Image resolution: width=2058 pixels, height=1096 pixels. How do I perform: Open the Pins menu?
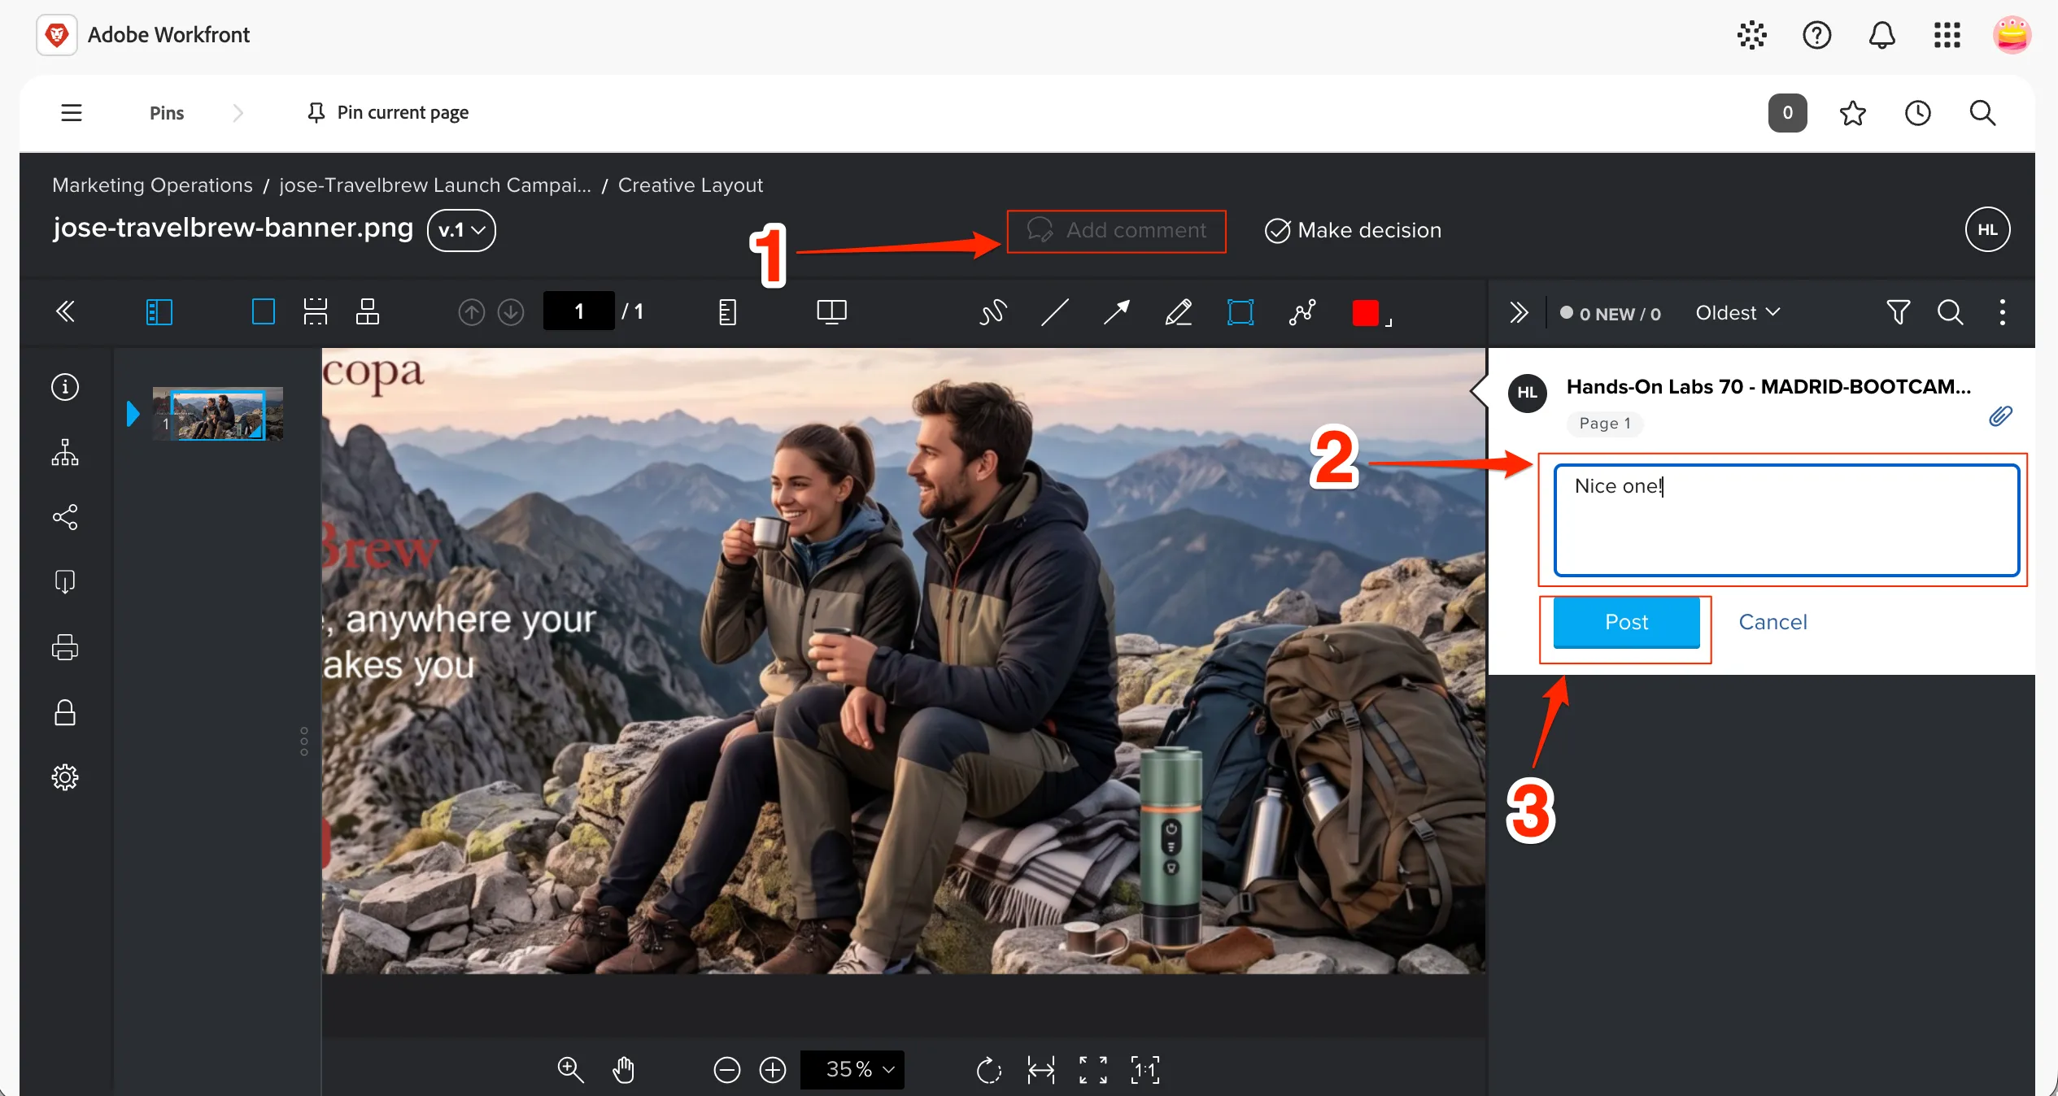click(x=167, y=113)
